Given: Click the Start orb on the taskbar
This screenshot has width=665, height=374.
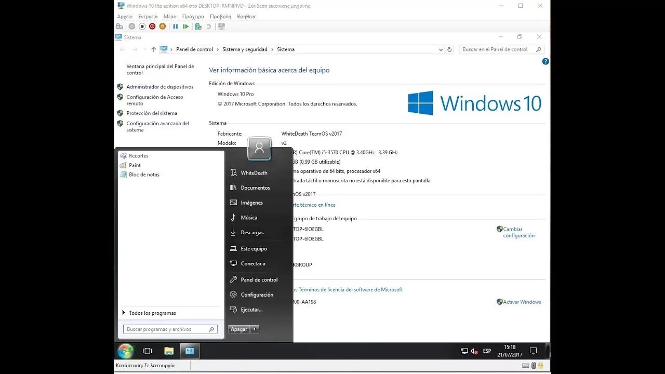Looking at the screenshot, I should (x=125, y=351).
